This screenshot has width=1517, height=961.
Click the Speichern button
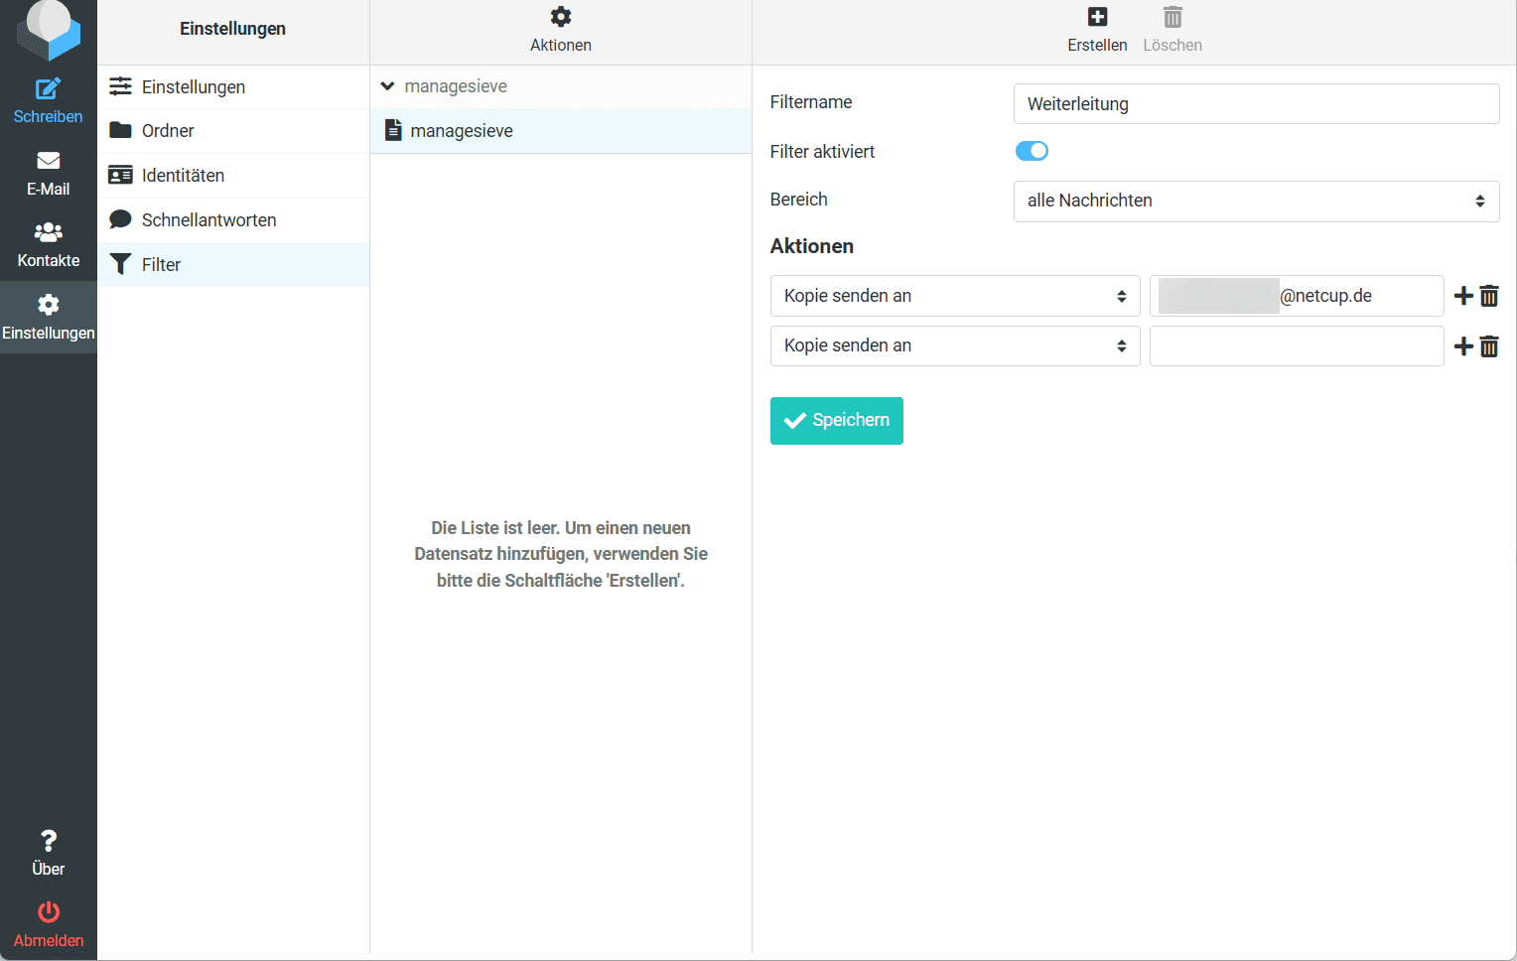(x=836, y=421)
